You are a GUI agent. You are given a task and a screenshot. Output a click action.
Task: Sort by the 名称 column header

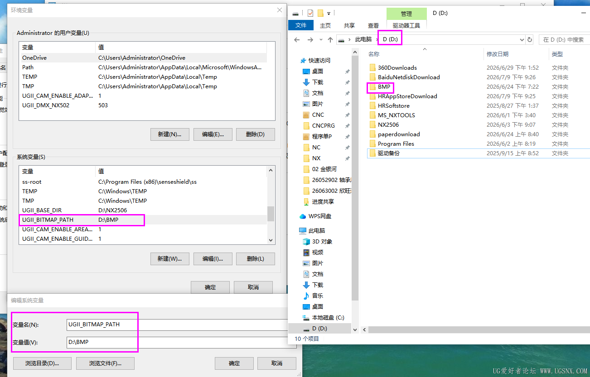click(x=374, y=54)
